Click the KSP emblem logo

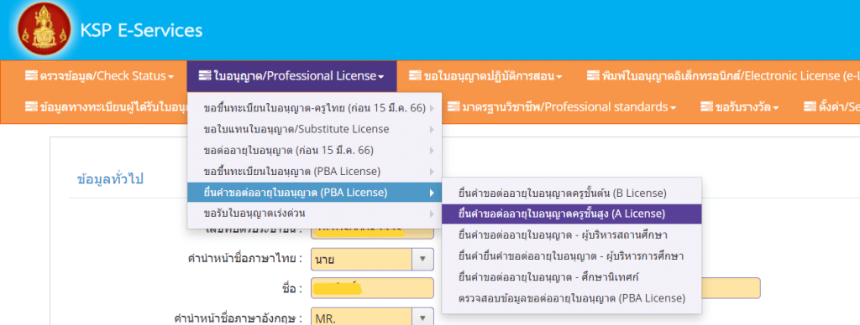pyautogui.click(x=45, y=28)
